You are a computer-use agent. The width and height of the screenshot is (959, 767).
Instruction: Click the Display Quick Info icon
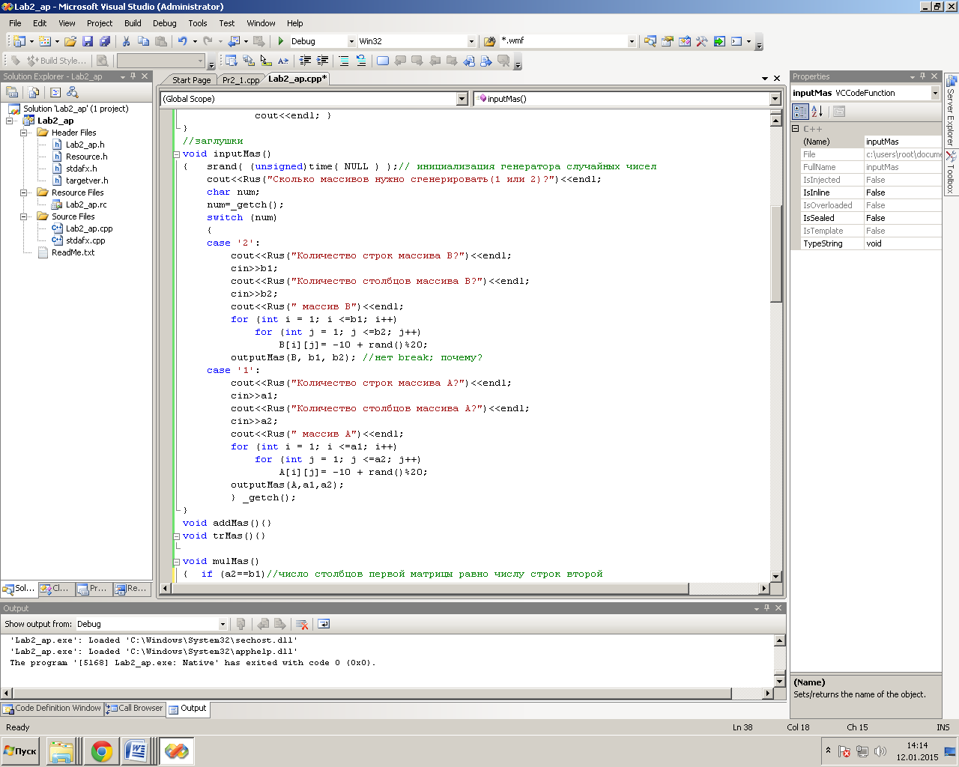(x=266, y=61)
